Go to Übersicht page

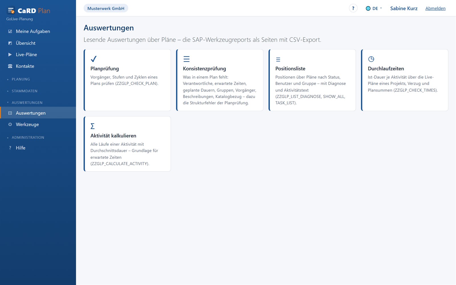click(38, 43)
